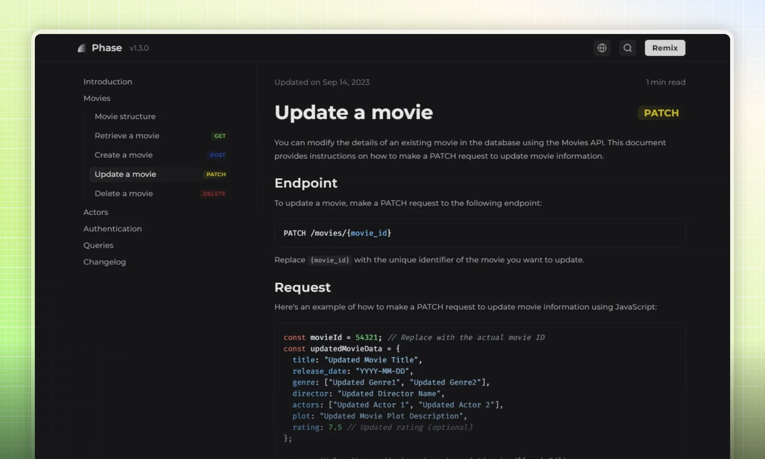Click 'Updated on Sep 14, 2023' text
765x459 pixels.
coord(322,82)
